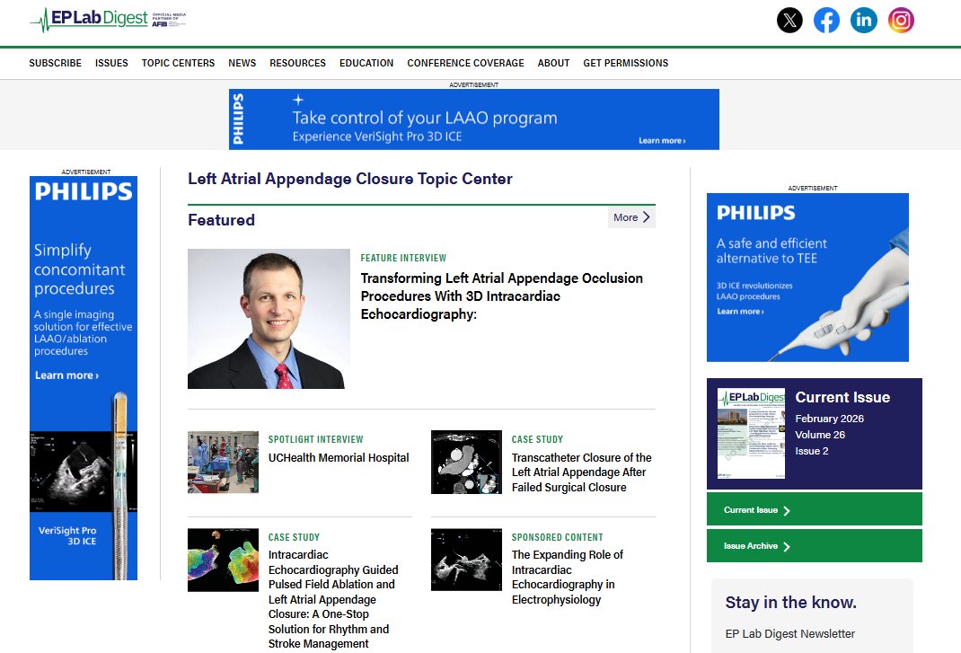Click the arrow on Issue Archive button
Viewport: 961px width, 653px height.
pos(787,546)
